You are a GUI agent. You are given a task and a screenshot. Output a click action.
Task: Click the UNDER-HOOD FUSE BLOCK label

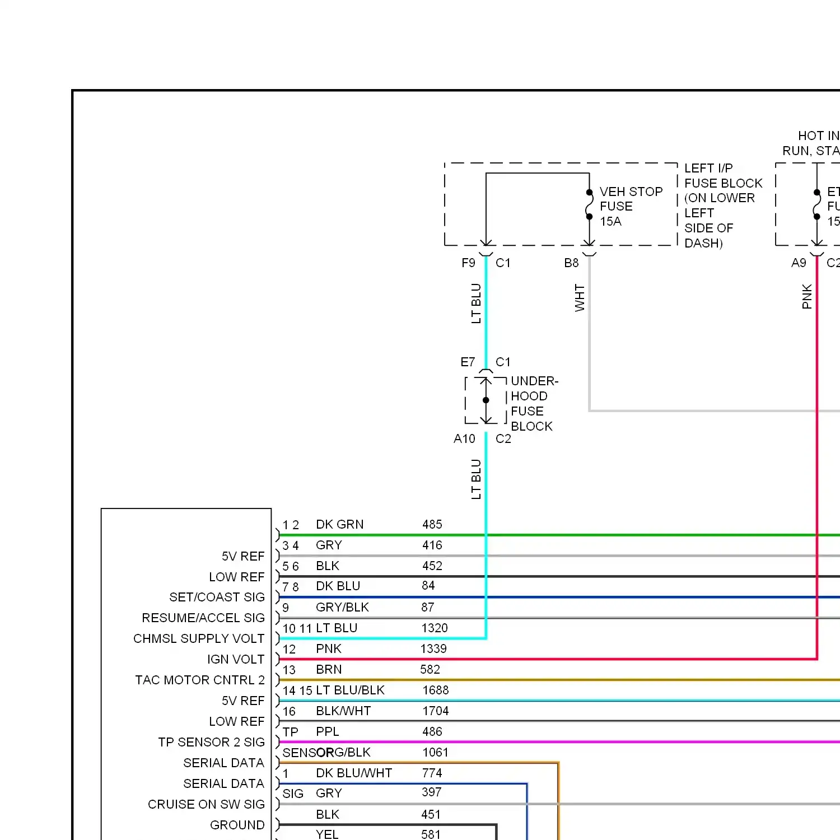pos(534,403)
